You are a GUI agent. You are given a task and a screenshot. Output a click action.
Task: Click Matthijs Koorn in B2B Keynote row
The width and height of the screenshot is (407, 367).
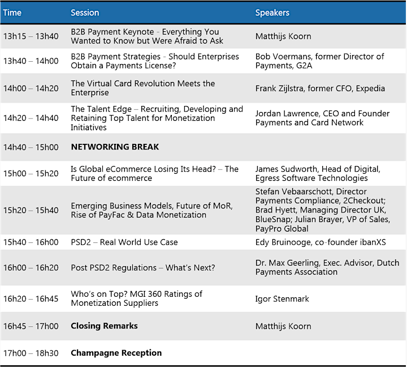pyautogui.click(x=283, y=36)
